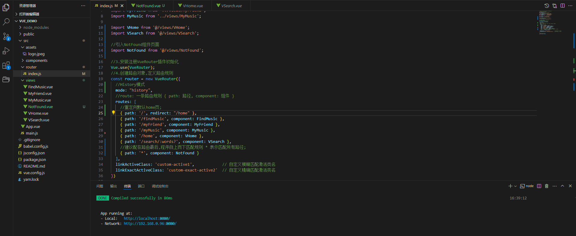Viewport: 576px width, 236px height.
Task: Create a new terminal with plus icon
Action: coord(510,186)
